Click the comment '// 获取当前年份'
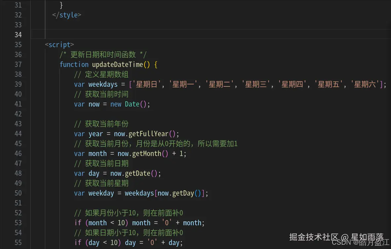Screen dimensions: 391x249 [101, 124]
